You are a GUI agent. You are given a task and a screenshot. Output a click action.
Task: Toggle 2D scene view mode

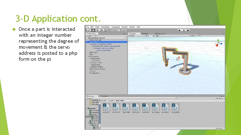[x=146, y=36]
